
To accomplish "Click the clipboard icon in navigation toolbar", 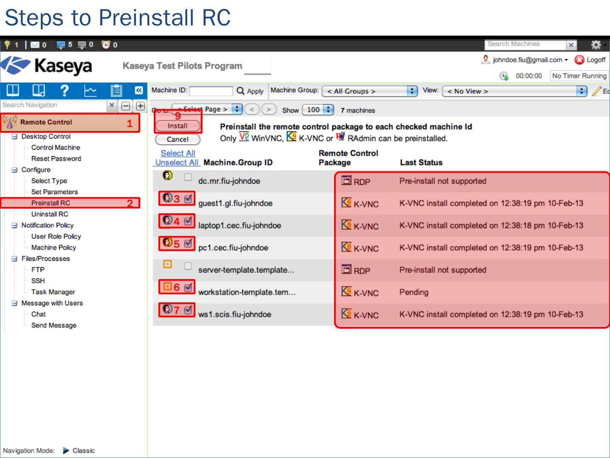I will (116, 90).
